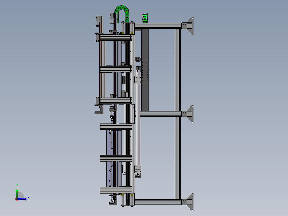Click the blue Z axis arrow of the triad
The width and height of the screenshot is (288, 216).
click(22, 199)
